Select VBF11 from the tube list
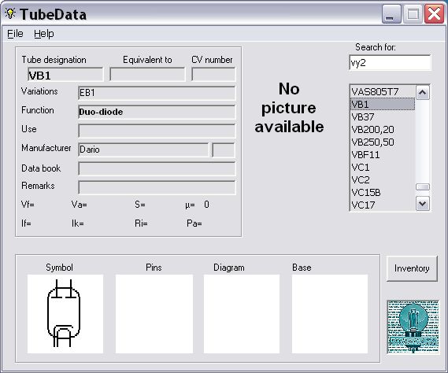The width and height of the screenshot is (448, 373). (383, 154)
